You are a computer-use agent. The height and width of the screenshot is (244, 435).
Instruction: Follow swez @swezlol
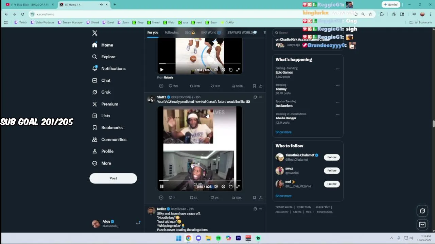click(x=332, y=170)
